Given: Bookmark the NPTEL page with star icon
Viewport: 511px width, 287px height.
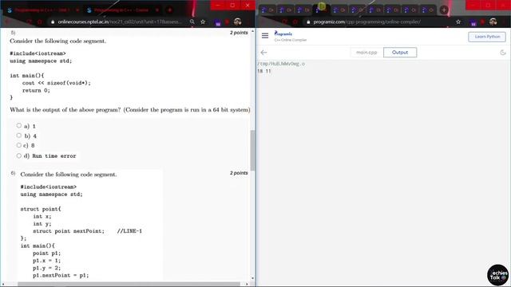Looking at the screenshot, I should 203,22.
